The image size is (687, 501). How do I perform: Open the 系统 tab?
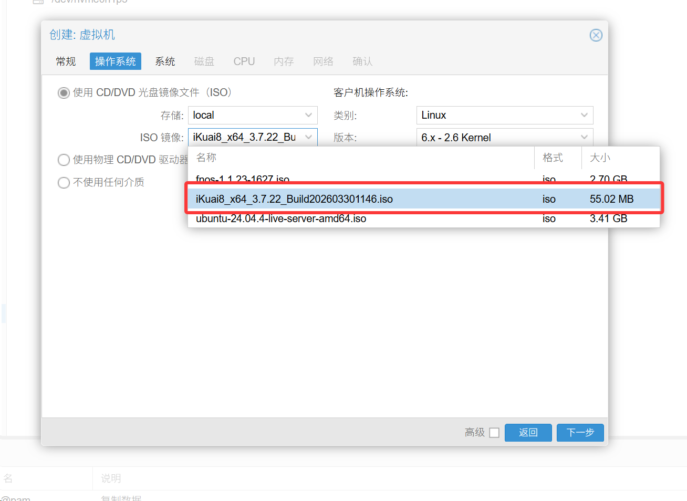[x=165, y=61]
